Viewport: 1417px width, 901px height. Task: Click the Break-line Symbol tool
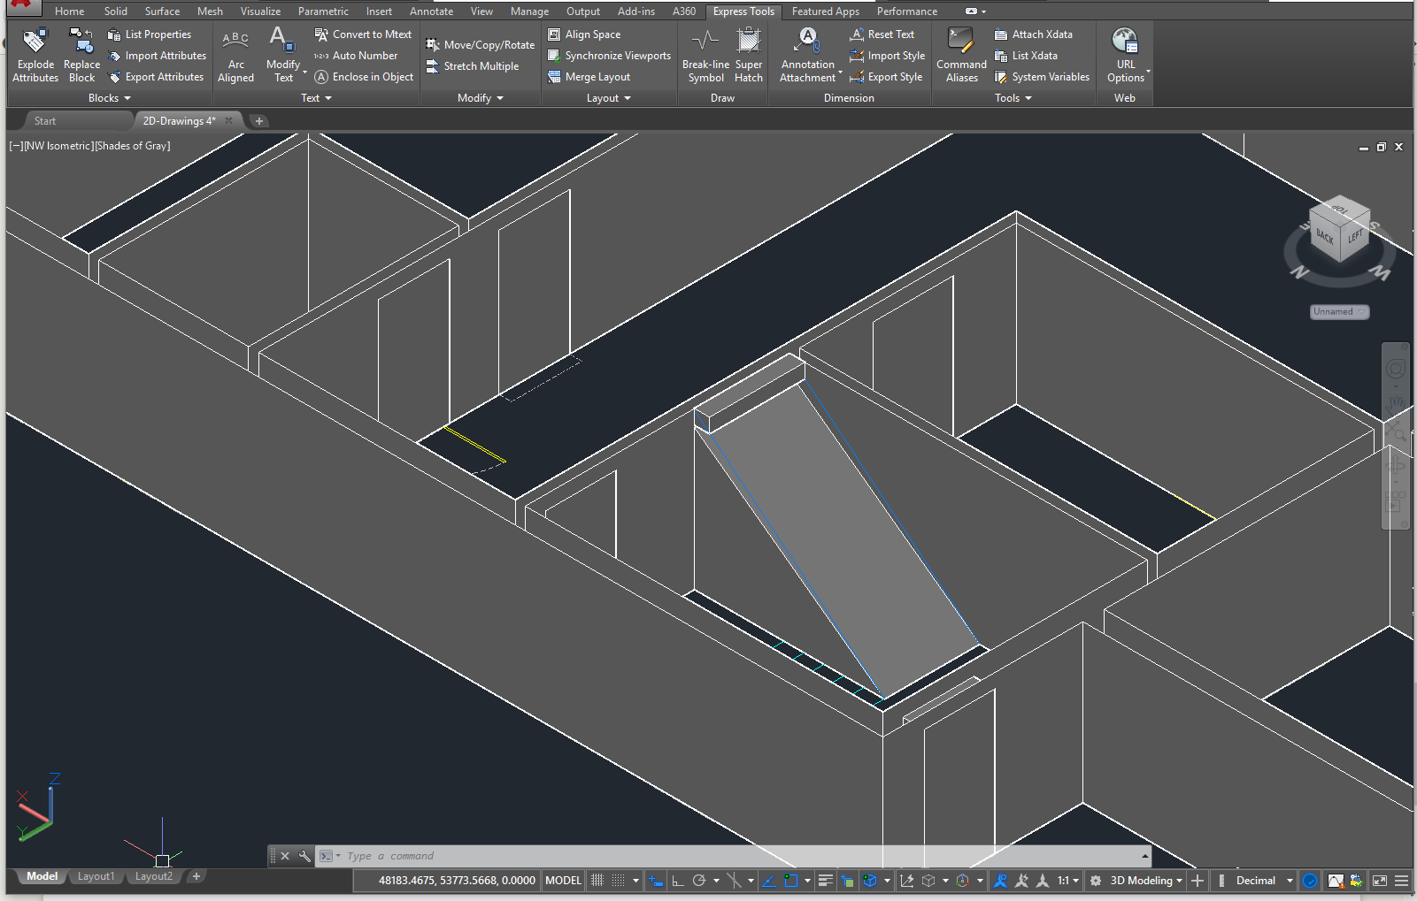click(x=705, y=55)
